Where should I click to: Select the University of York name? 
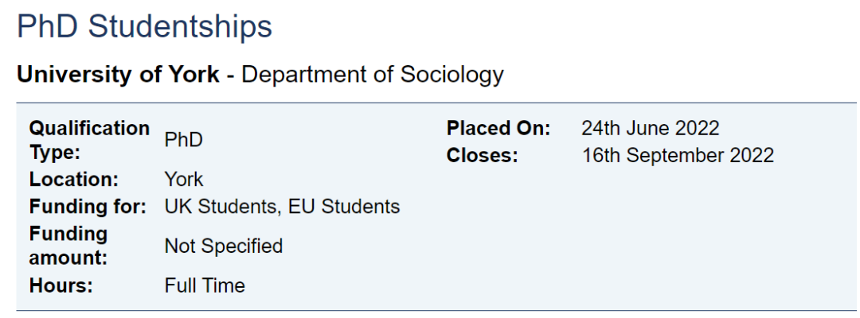point(118,75)
